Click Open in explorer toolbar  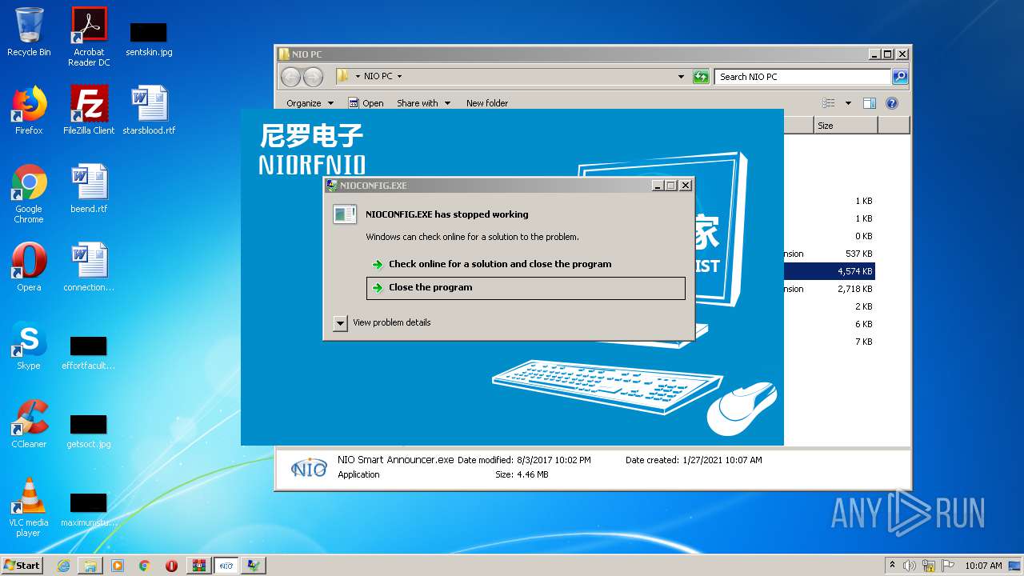(x=366, y=103)
